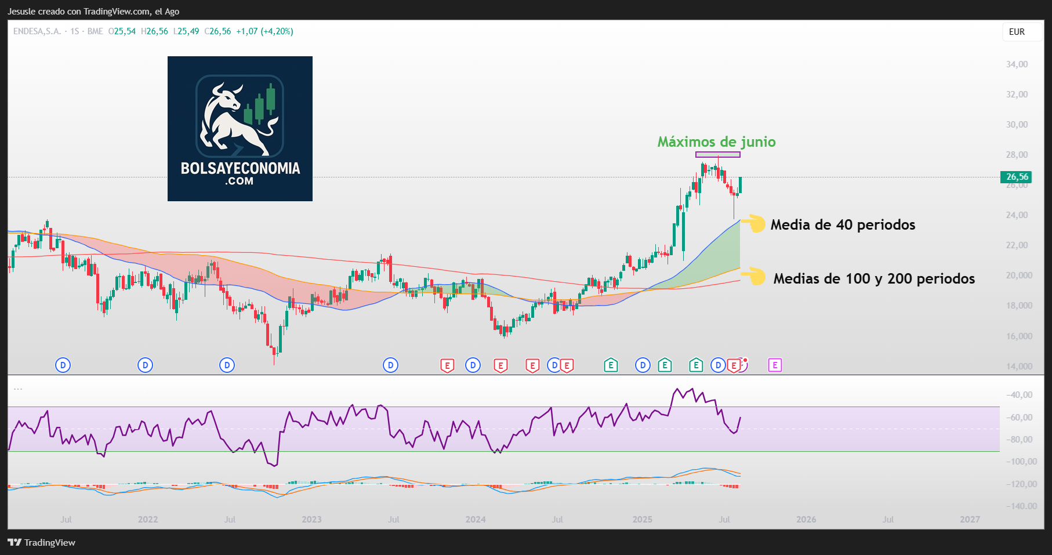Open the green E marker near May 2025
The width and height of the screenshot is (1052, 555).
(x=696, y=365)
